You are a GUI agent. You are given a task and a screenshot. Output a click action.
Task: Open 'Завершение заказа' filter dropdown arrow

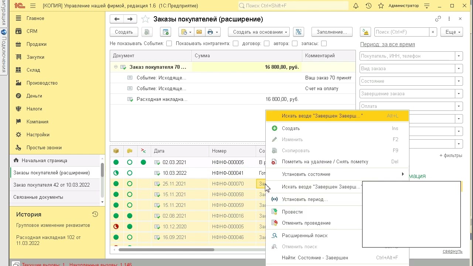click(459, 94)
